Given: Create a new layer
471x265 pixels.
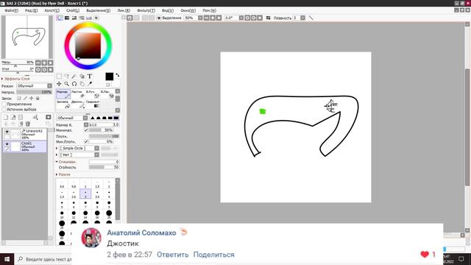Looking at the screenshot, I should 6,117.
